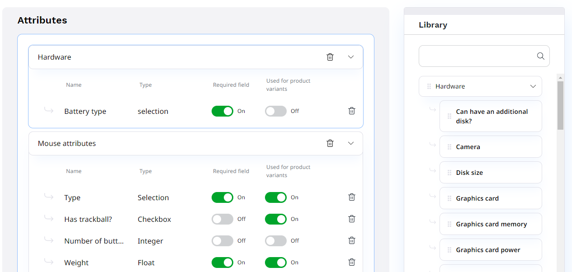Click the Integer type value

tap(151, 241)
